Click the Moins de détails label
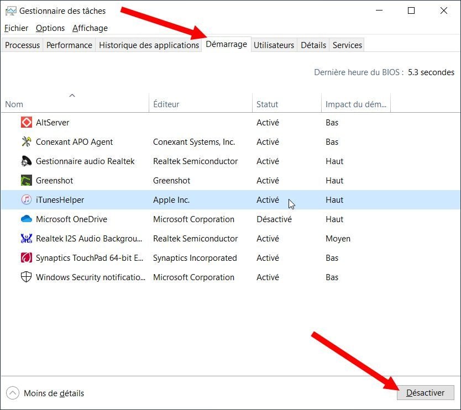 (x=54, y=393)
